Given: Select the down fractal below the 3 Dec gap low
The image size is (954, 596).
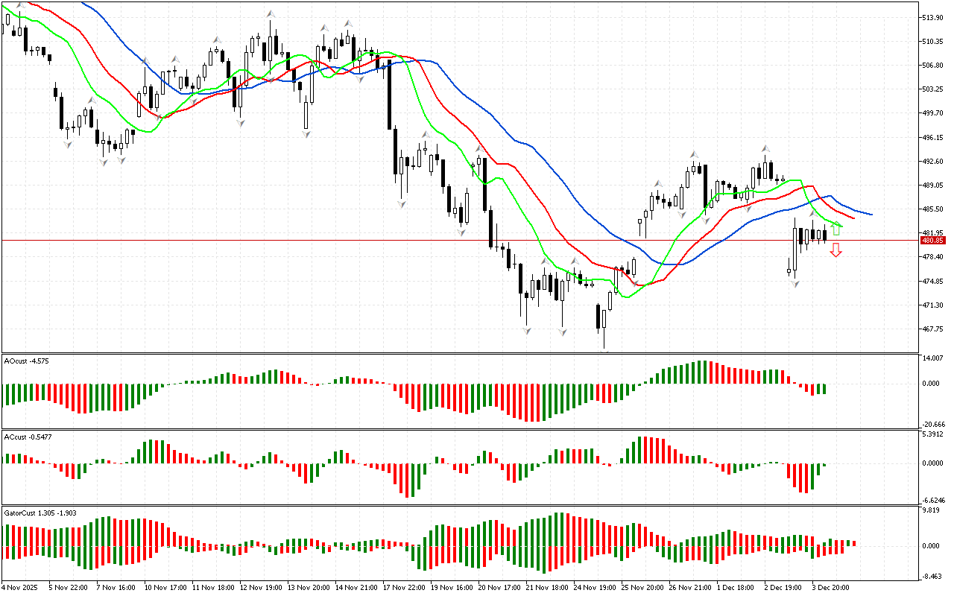Looking at the screenshot, I should tap(795, 285).
